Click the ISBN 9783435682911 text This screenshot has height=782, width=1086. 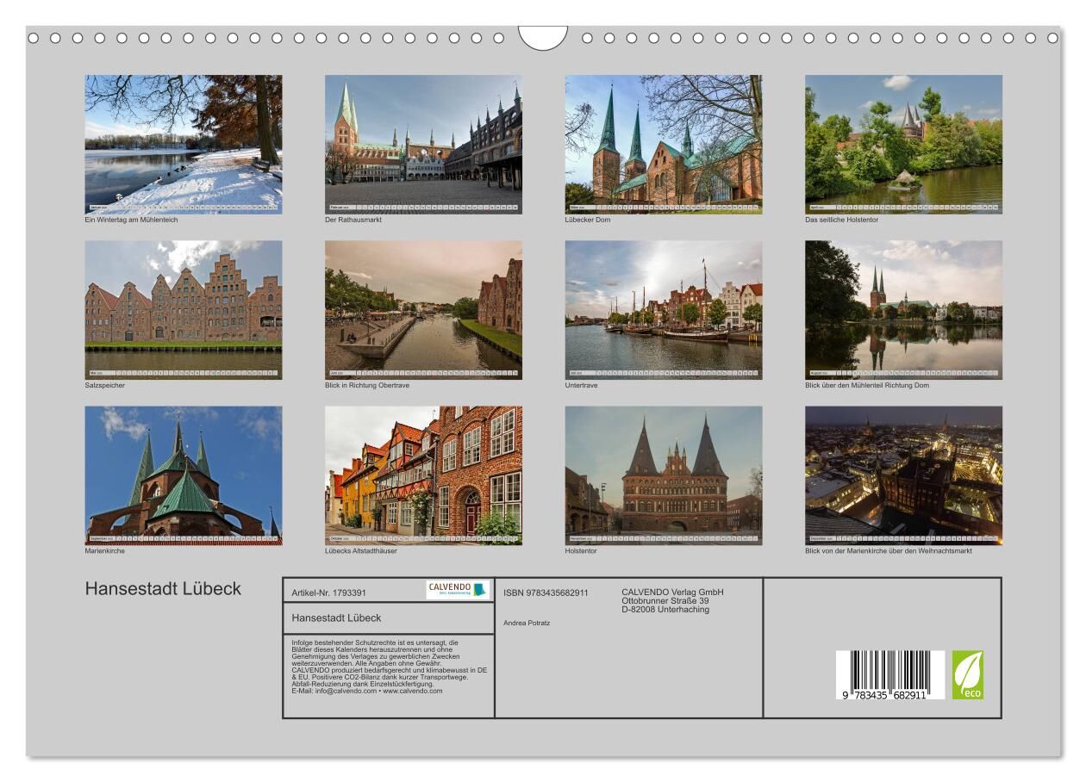click(546, 593)
